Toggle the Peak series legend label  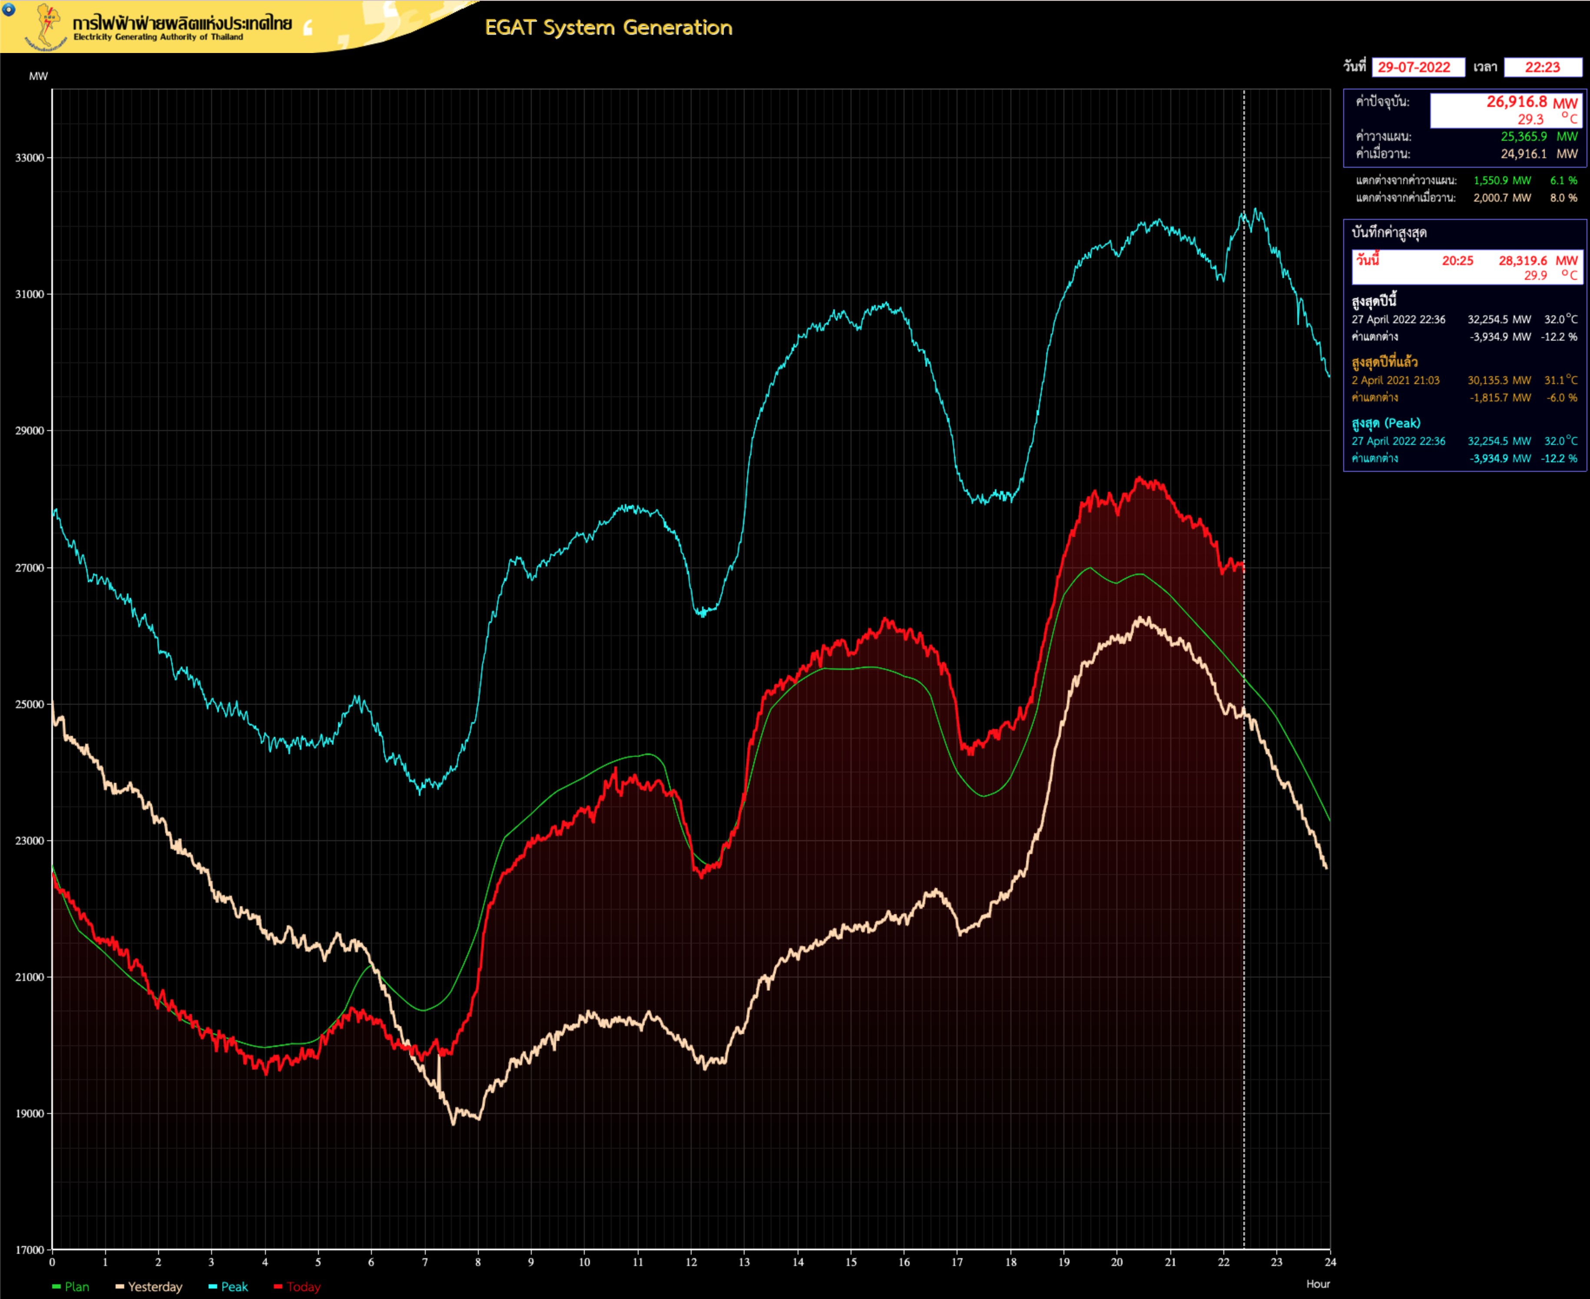click(234, 1286)
